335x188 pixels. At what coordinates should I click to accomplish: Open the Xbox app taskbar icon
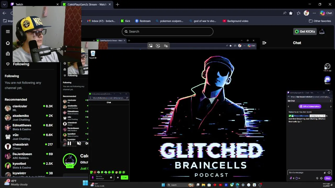[232, 185]
